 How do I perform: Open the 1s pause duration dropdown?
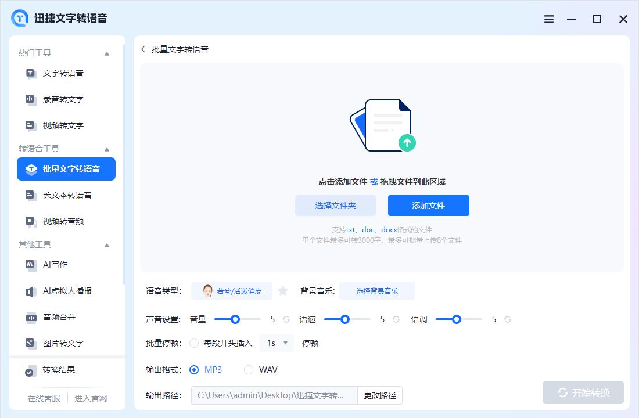[x=277, y=344]
